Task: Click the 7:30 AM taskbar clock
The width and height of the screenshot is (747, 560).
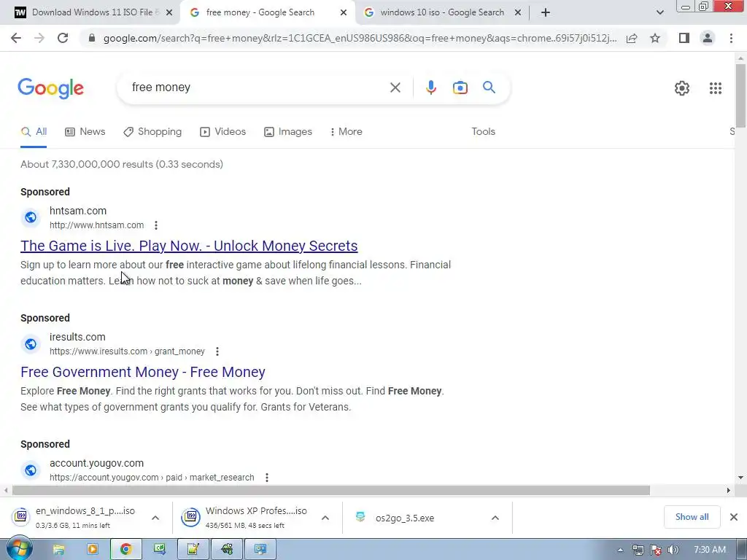Action: tap(709, 550)
